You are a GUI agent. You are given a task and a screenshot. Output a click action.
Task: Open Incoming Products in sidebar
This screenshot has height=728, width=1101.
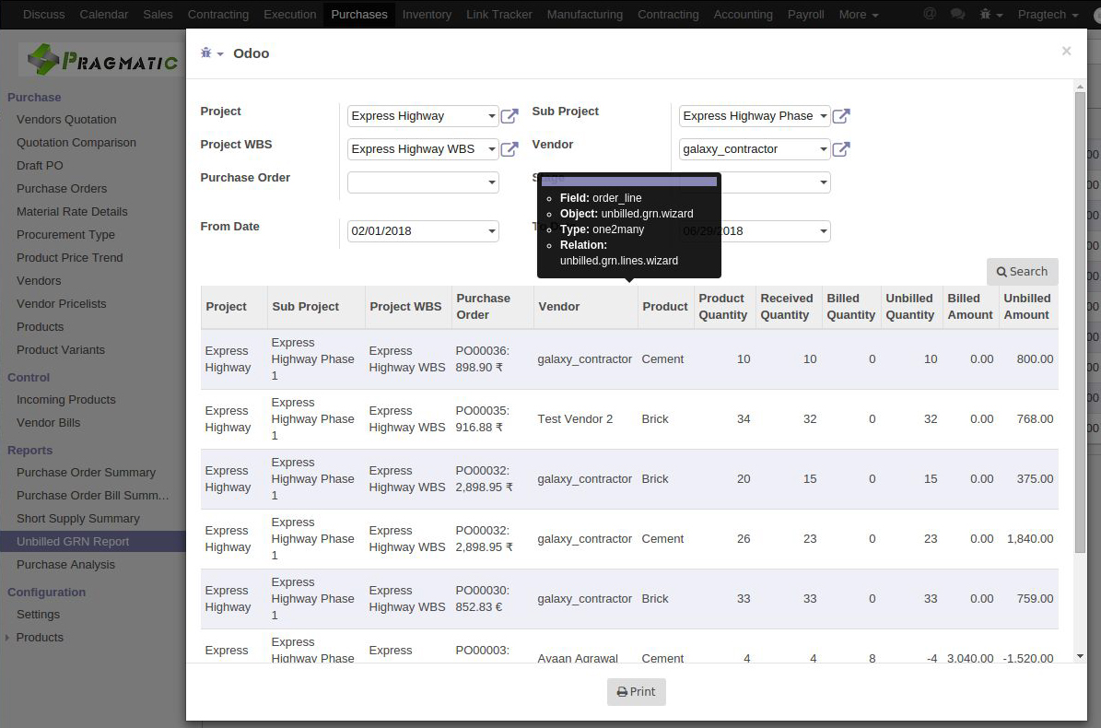click(66, 399)
